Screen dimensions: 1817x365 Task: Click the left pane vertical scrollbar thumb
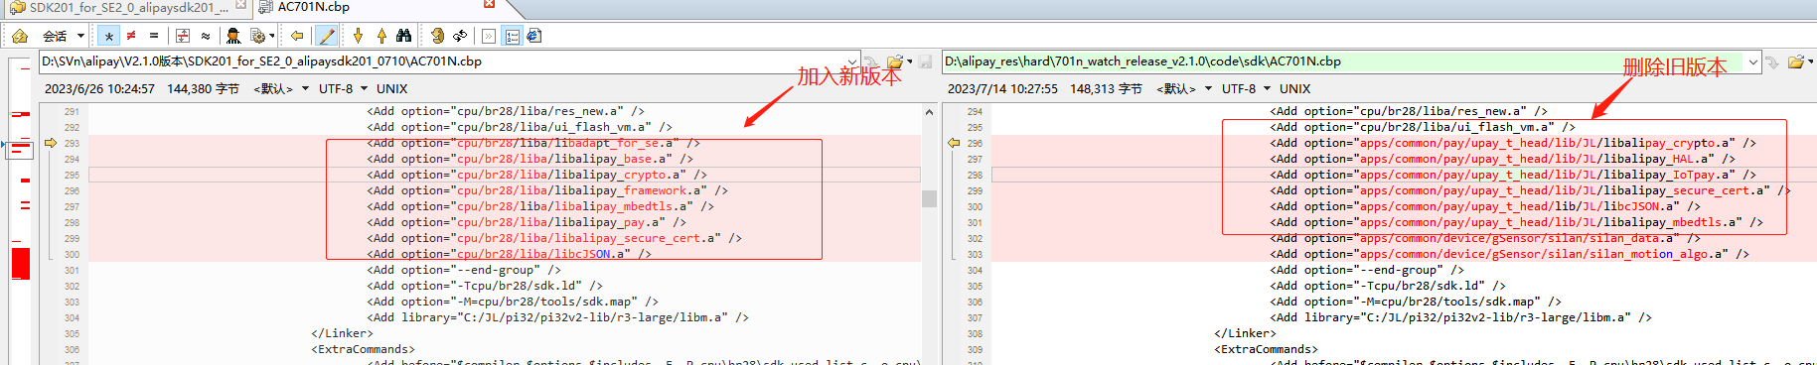[929, 198]
